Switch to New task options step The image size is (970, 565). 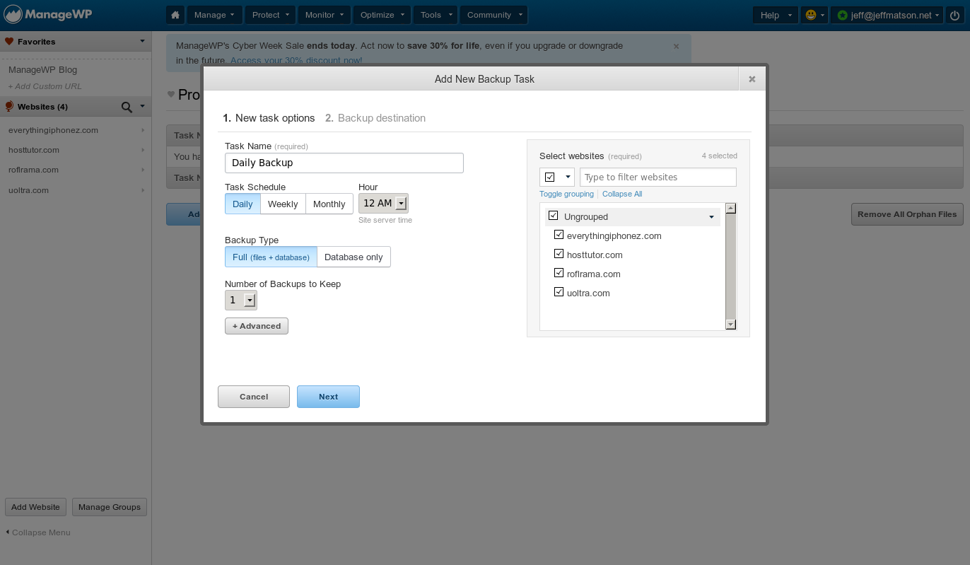pos(269,118)
